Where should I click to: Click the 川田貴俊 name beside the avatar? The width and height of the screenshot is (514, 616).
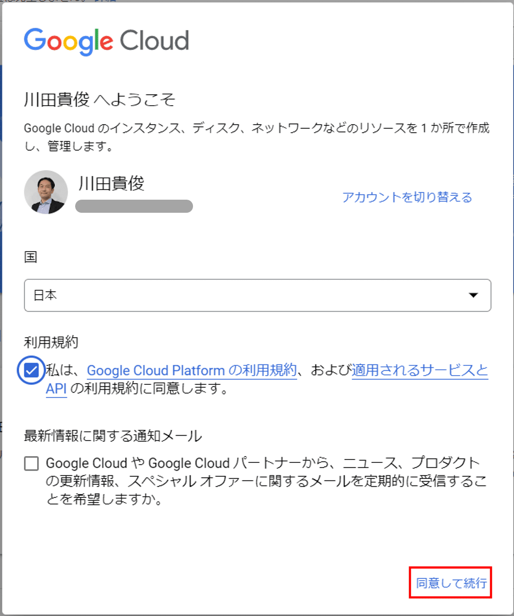(111, 184)
